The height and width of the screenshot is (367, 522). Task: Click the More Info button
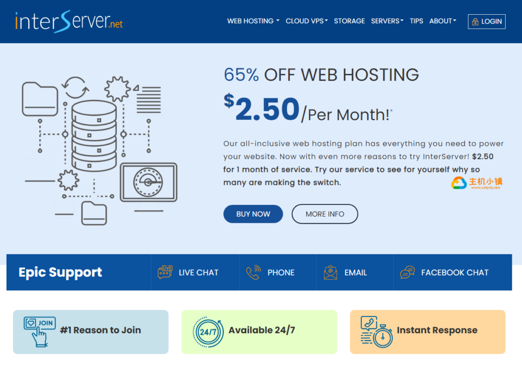(x=325, y=214)
